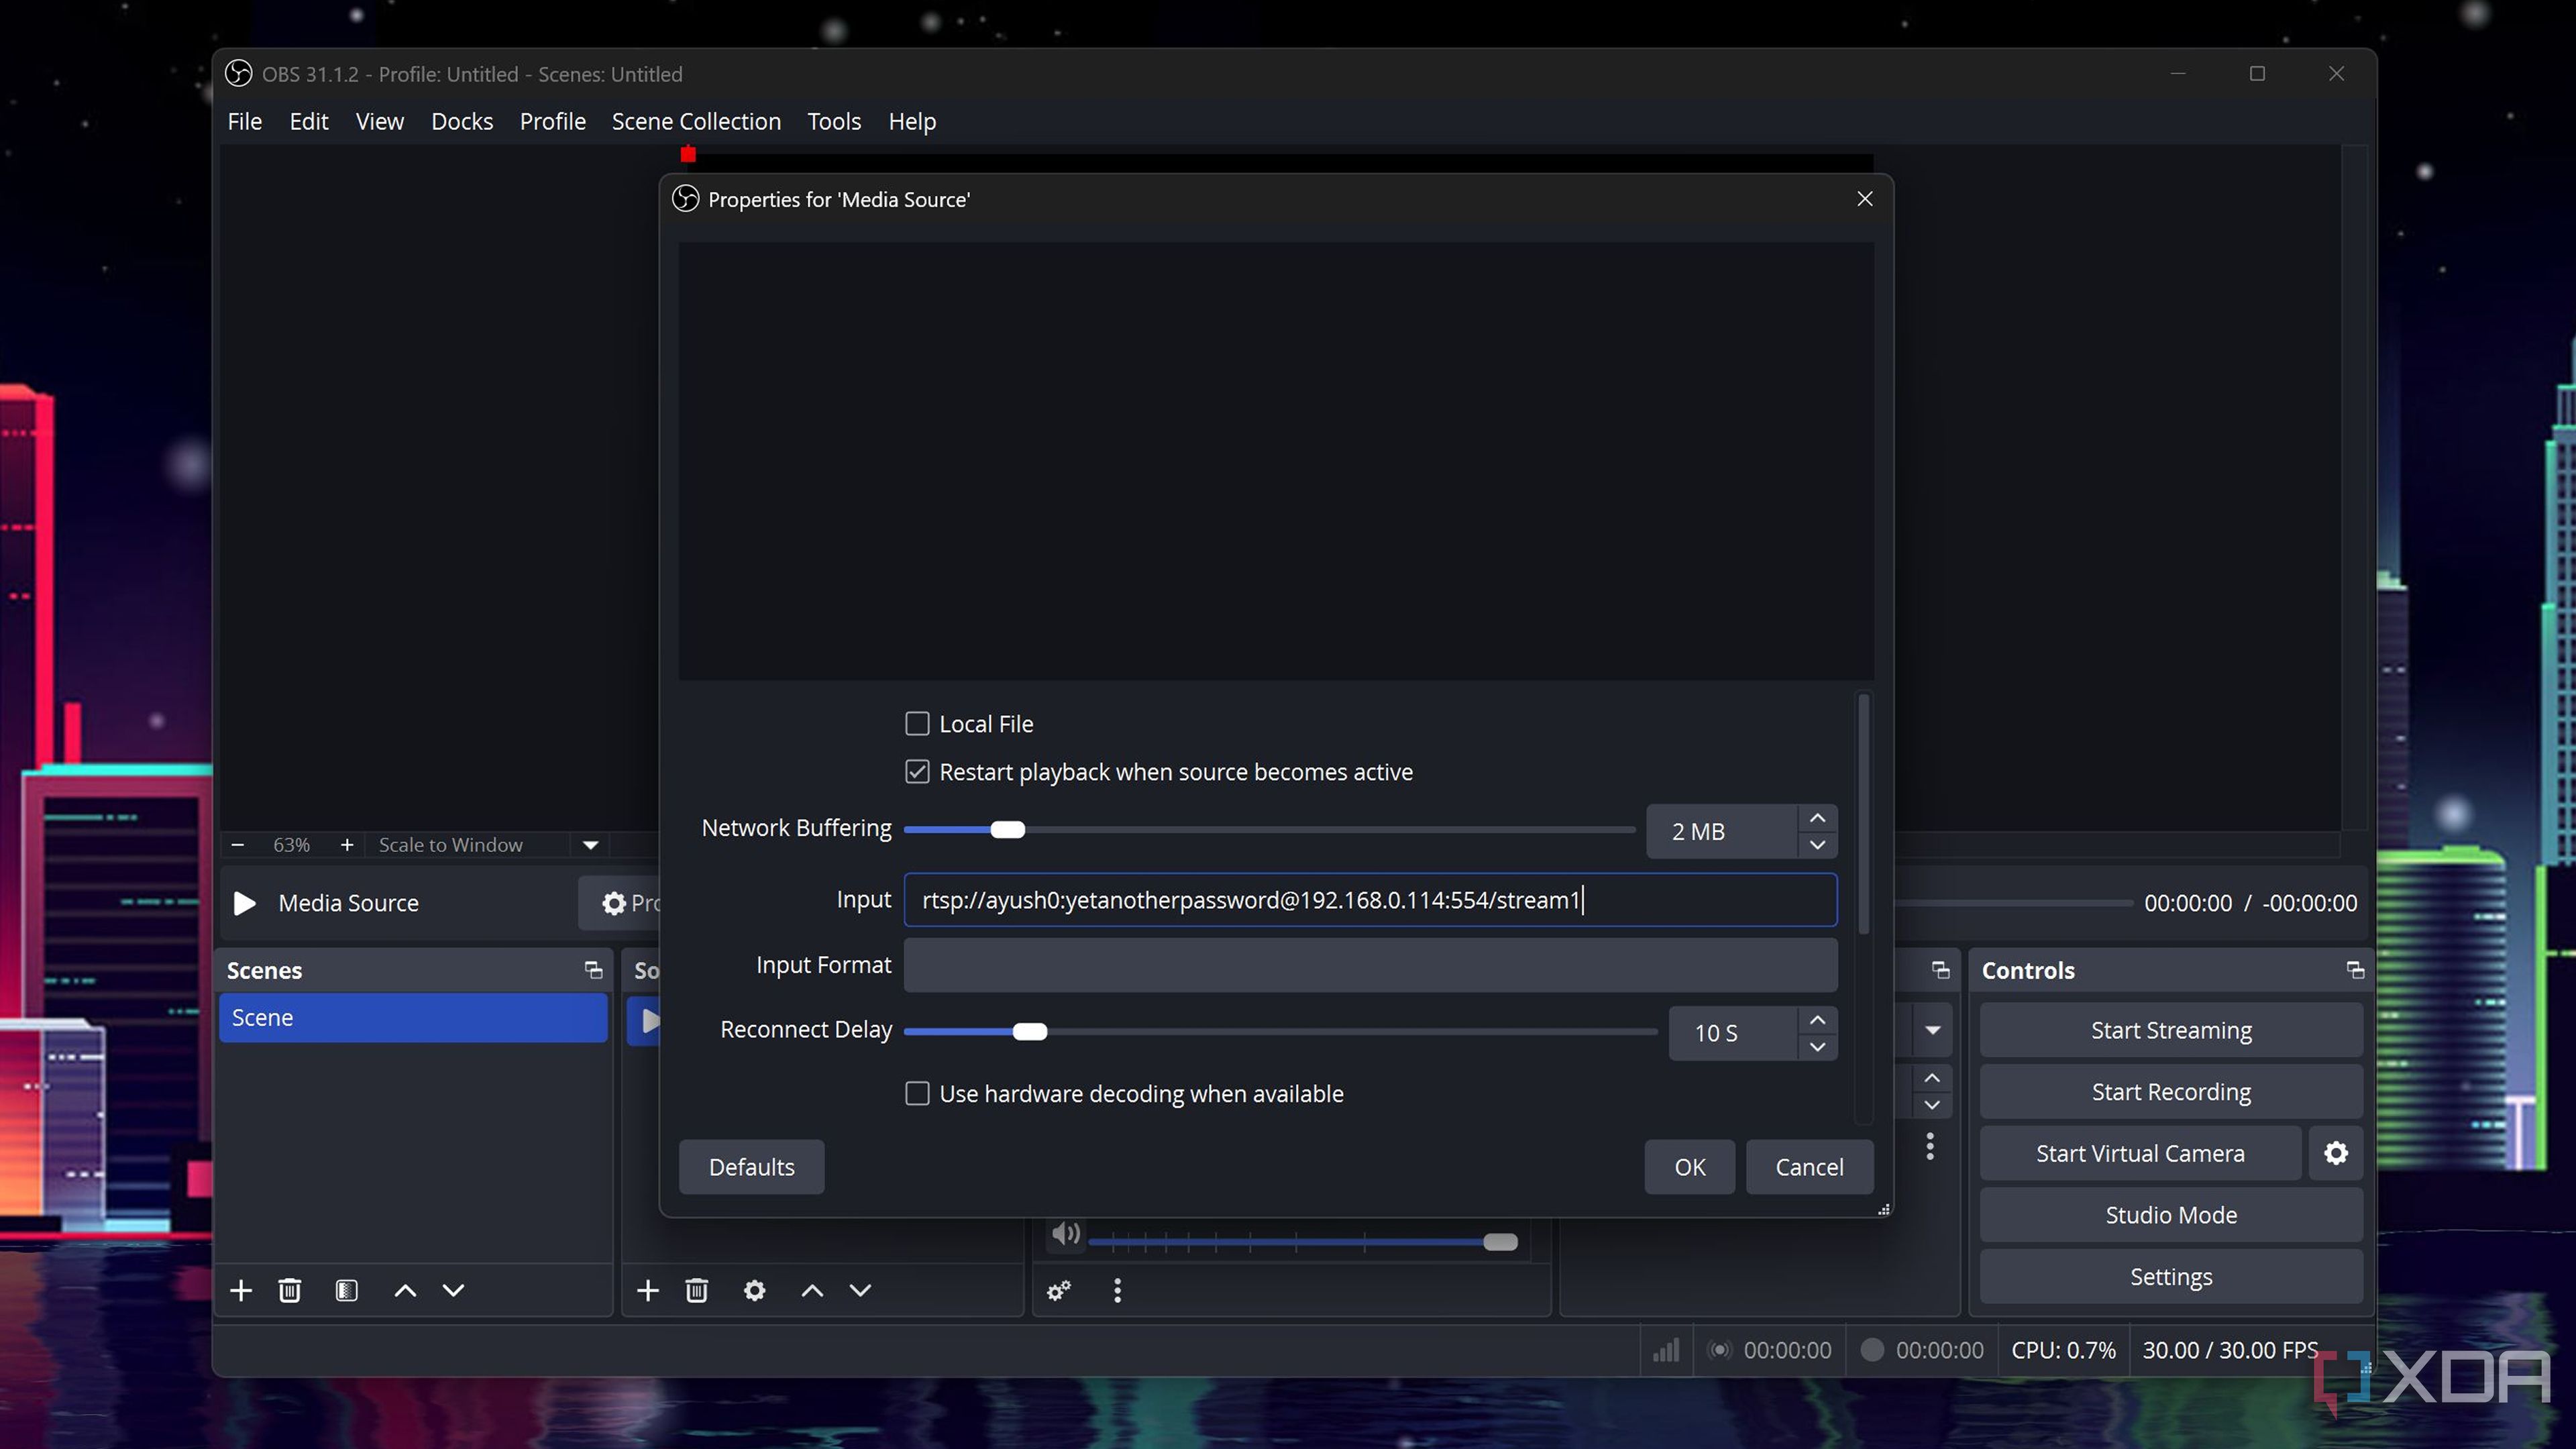Uncheck Restart playback when source becomes active
Image resolution: width=2576 pixels, height=1449 pixels.
pyautogui.click(x=917, y=772)
